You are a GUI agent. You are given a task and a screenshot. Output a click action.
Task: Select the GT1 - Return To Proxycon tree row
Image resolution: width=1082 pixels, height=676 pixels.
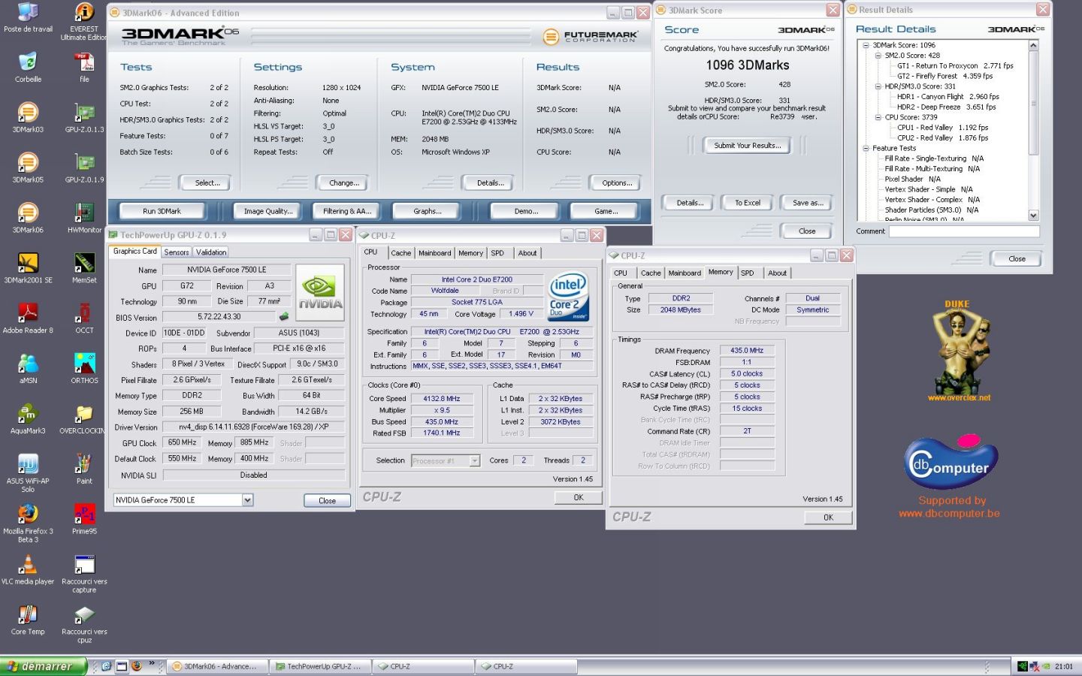coord(954,66)
